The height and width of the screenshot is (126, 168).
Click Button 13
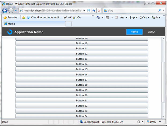pos(82,59)
